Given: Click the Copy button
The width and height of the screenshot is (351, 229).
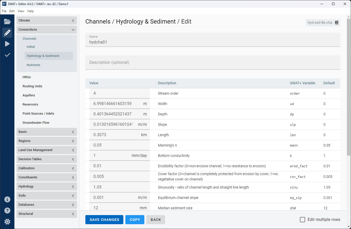Looking at the screenshot, I should point(135,220).
